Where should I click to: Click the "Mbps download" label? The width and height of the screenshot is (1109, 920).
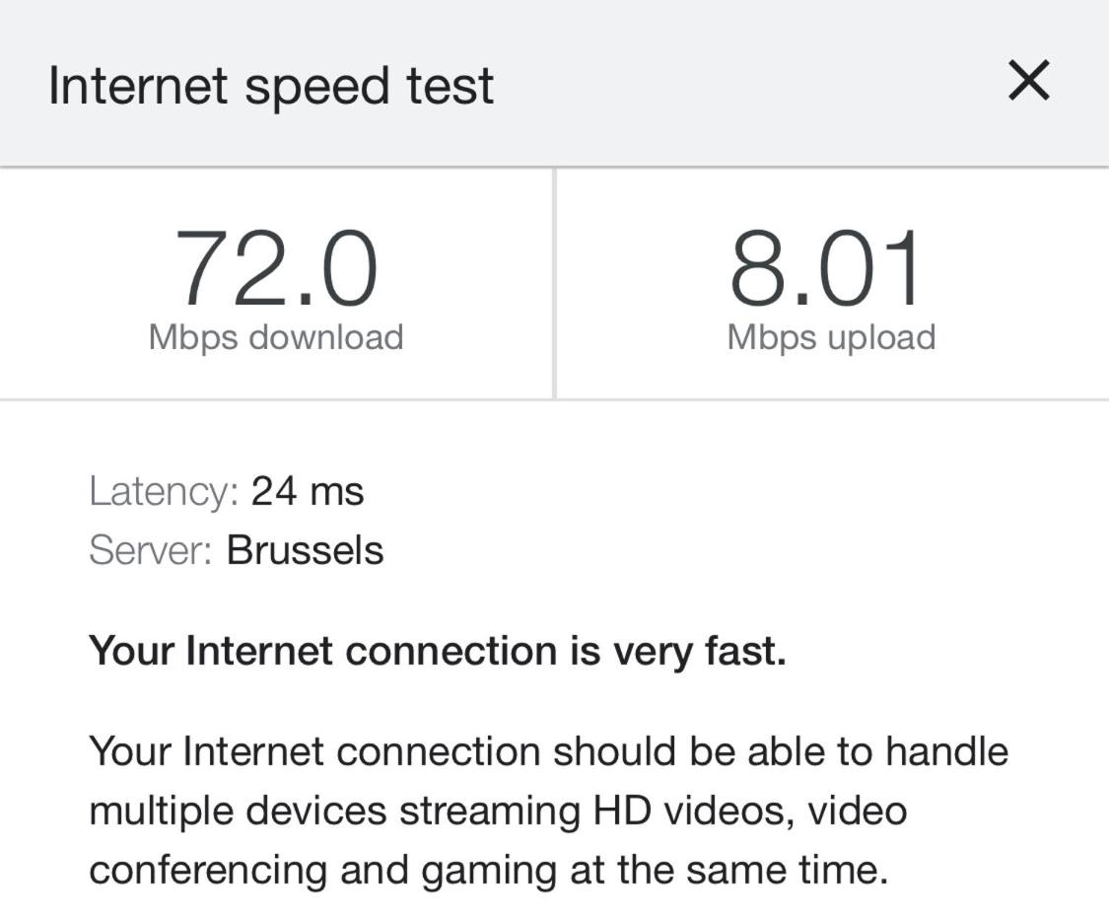click(276, 337)
